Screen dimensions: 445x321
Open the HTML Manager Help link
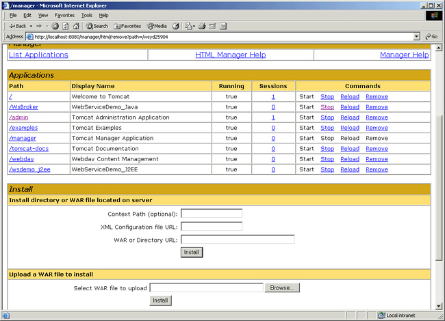point(231,55)
